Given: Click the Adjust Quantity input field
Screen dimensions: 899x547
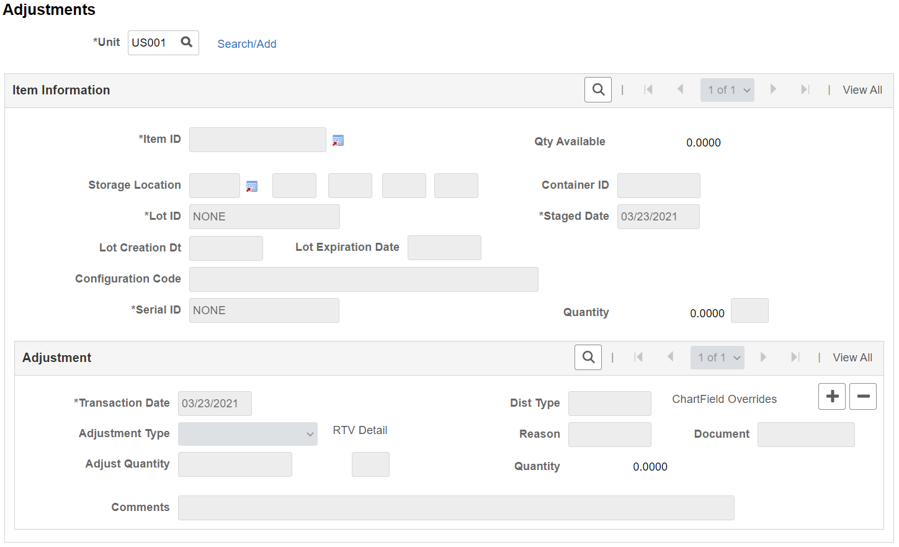Looking at the screenshot, I should 235,464.
